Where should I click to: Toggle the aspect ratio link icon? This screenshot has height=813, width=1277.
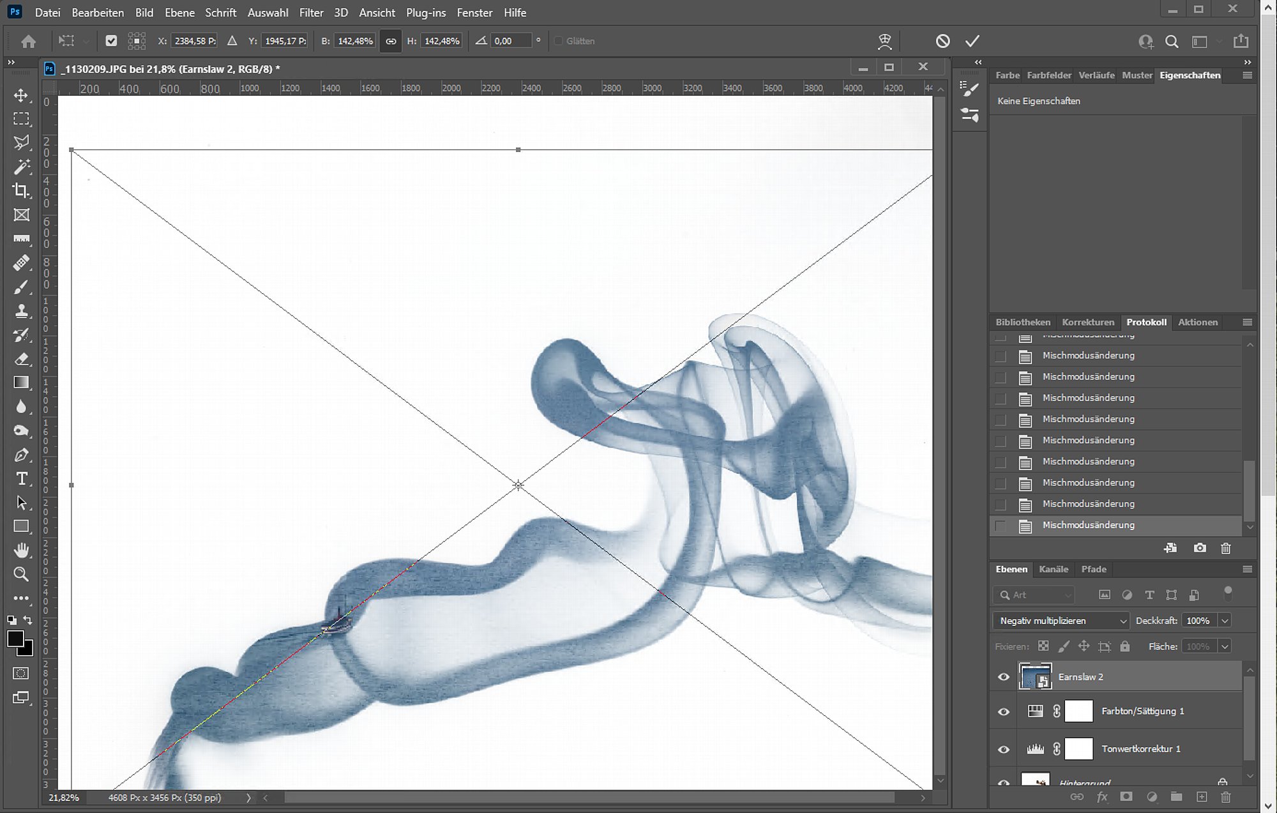[x=390, y=41]
